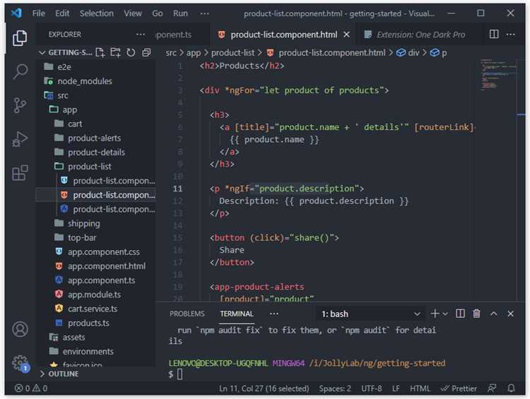Image resolution: width=530 pixels, height=399 pixels.
Task: Toggle split terminal layout
Action: click(460, 314)
